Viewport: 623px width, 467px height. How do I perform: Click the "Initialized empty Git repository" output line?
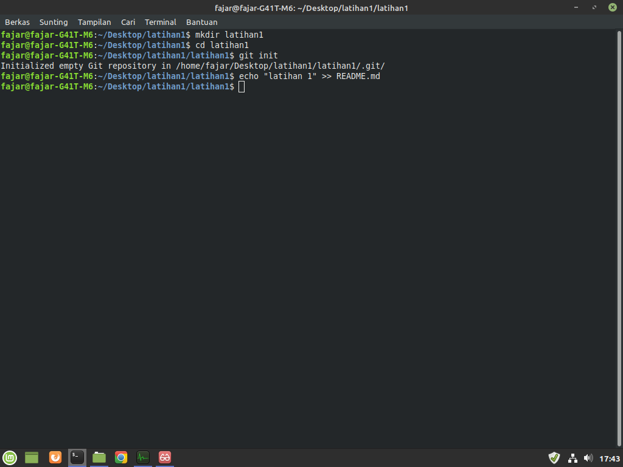click(x=193, y=66)
